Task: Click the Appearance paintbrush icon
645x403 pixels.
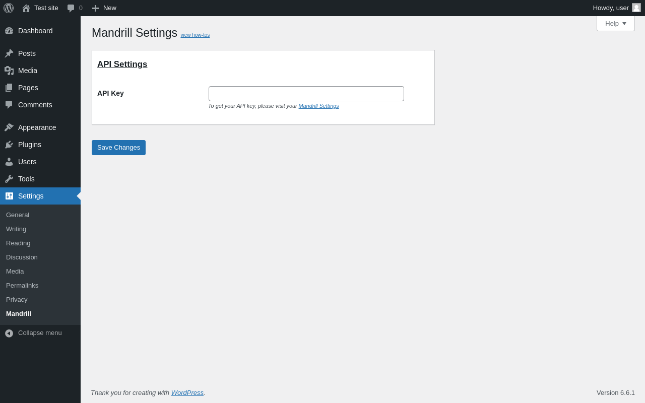Action: tap(9, 127)
